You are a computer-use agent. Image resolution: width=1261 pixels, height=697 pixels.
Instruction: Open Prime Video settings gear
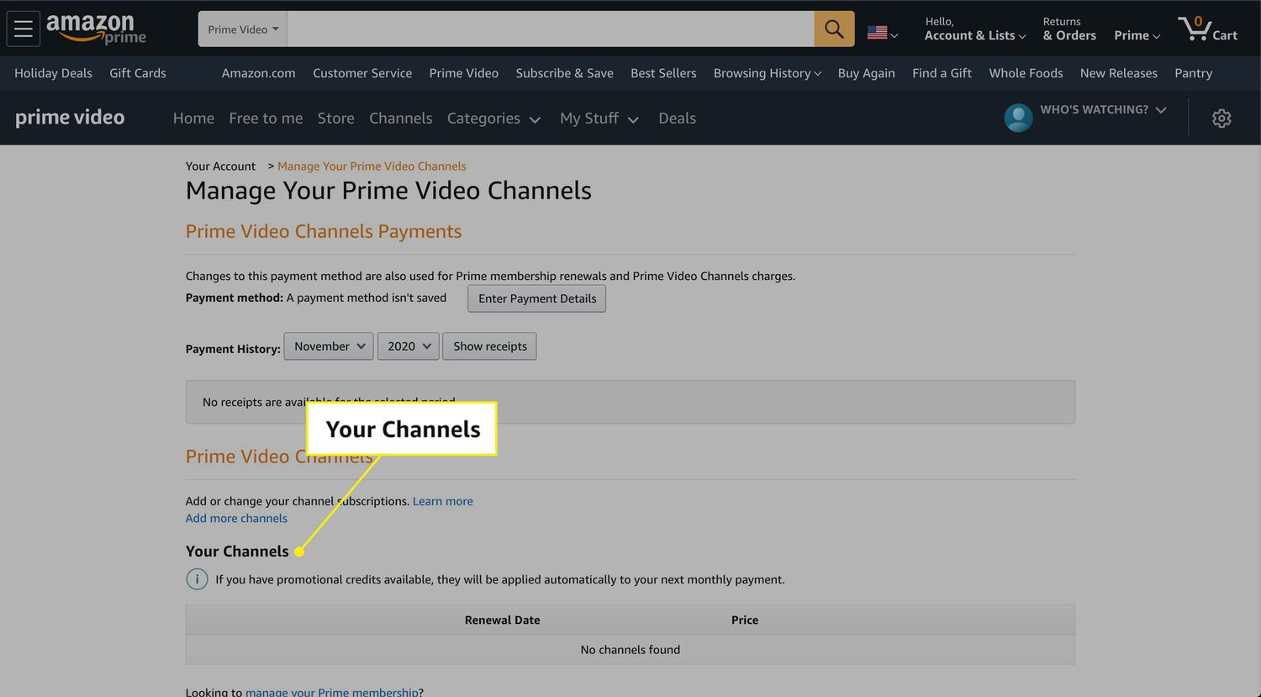1221,119
